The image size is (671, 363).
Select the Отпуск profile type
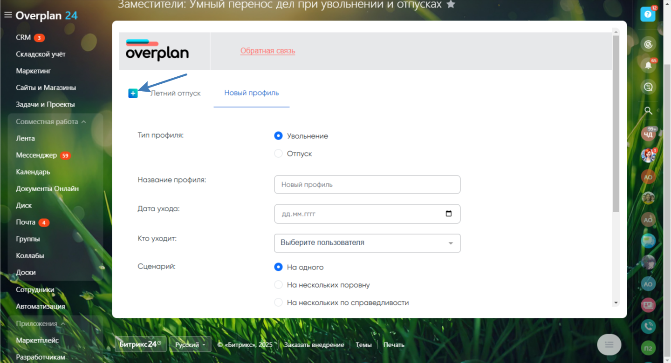click(x=278, y=154)
